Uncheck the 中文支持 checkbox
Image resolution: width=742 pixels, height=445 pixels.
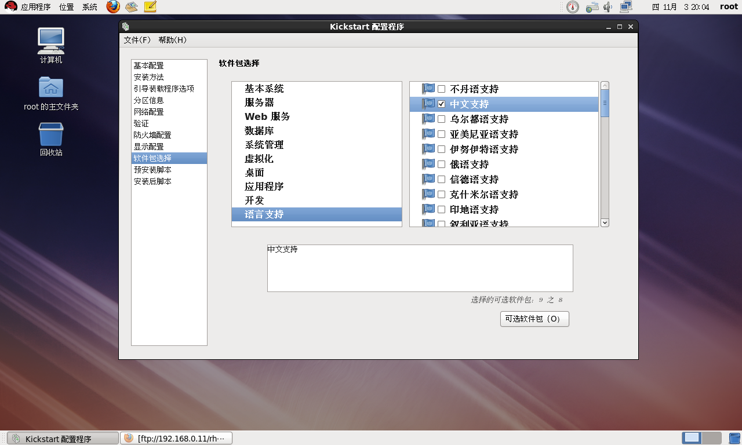pos(442,104)
